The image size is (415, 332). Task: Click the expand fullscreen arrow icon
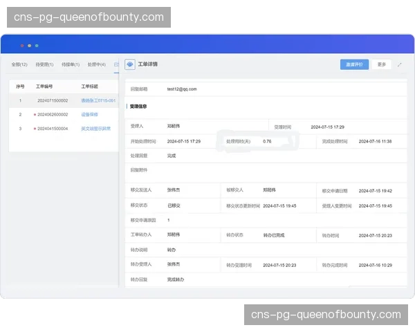coord(399,64)
